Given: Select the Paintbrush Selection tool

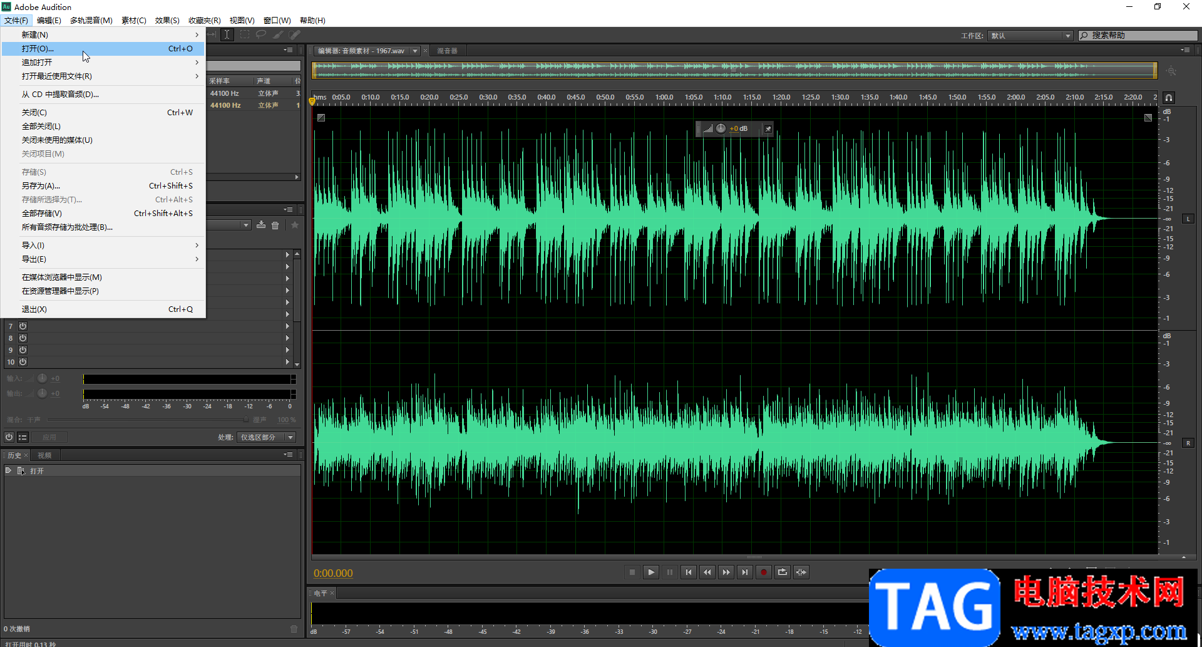Looking at the screenshot, I should click(x=278, y=35).
